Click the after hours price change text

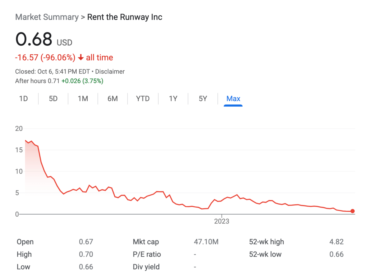(82, 81)
